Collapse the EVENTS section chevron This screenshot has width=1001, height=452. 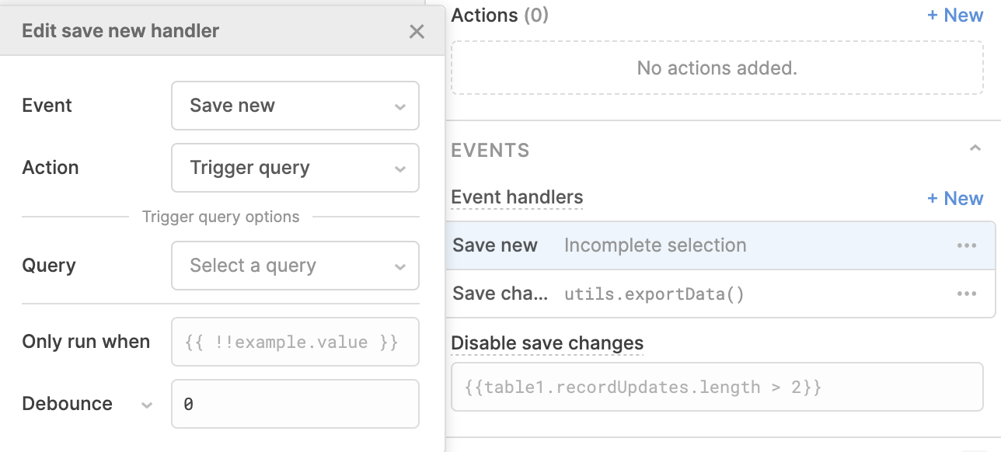click(x=975, y=148)
